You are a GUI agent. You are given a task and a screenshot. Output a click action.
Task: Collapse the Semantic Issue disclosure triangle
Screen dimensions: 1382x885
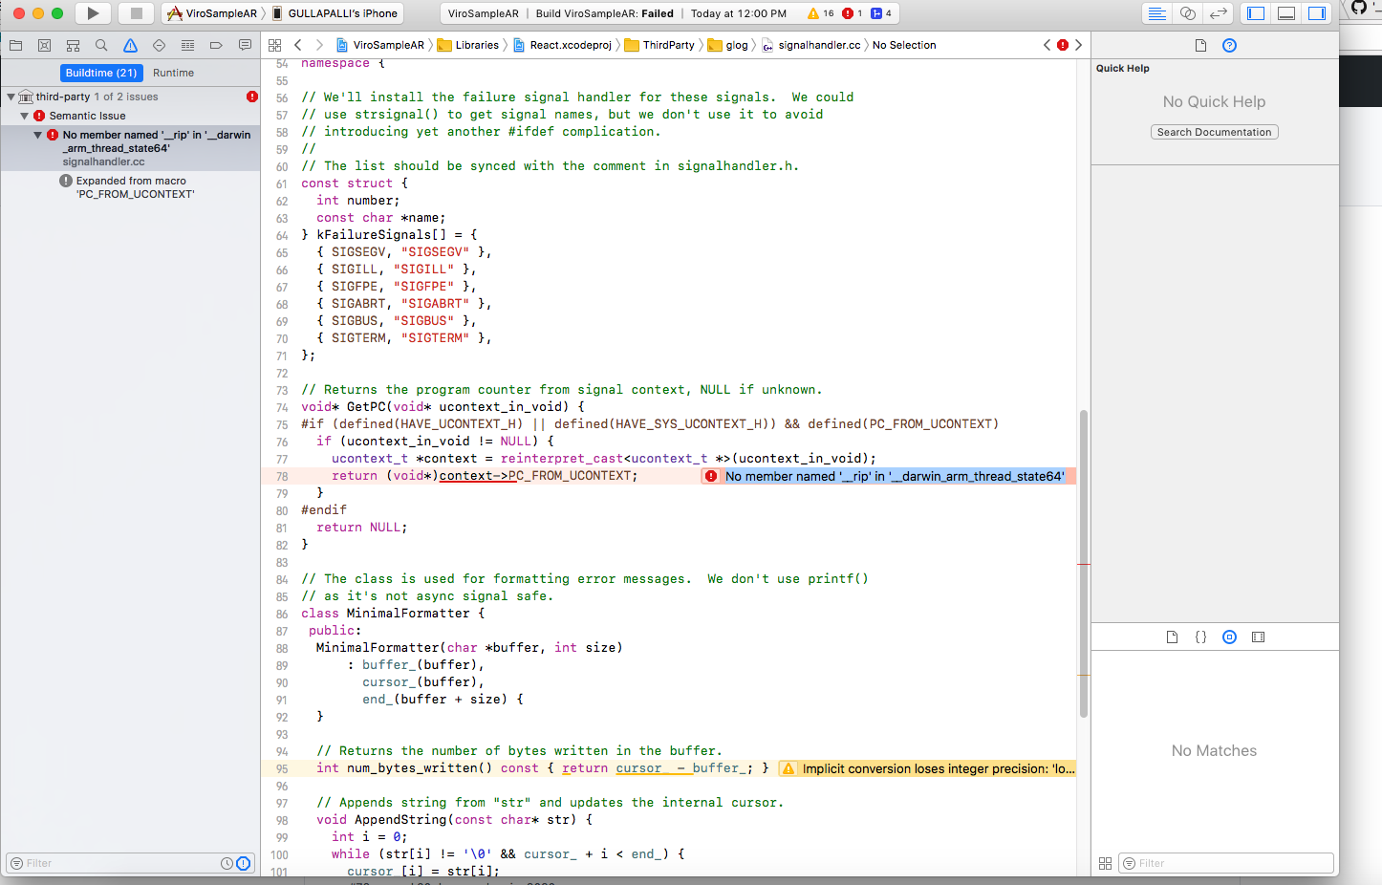[24, 117]
